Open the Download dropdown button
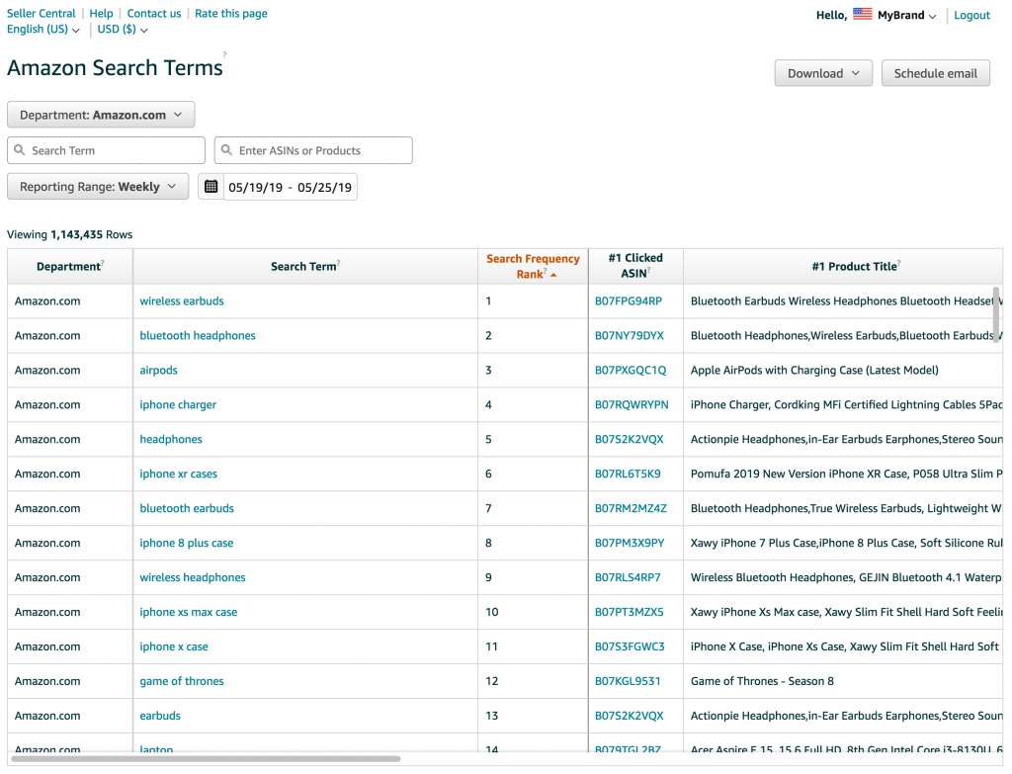Viewport: 1012px width, 774px height. pyautogui.click(x=823, y=73)
